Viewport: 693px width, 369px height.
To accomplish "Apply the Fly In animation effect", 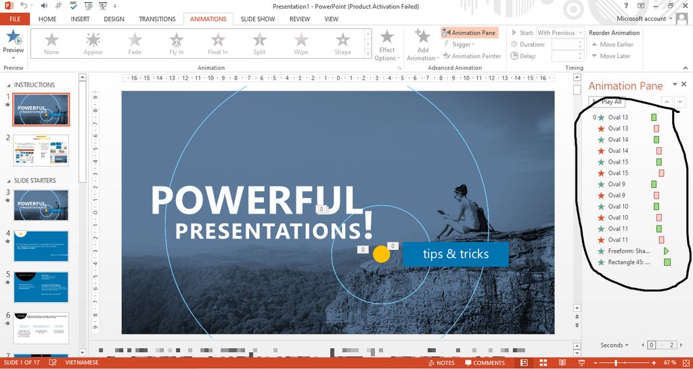I will [x=177, y=44].
